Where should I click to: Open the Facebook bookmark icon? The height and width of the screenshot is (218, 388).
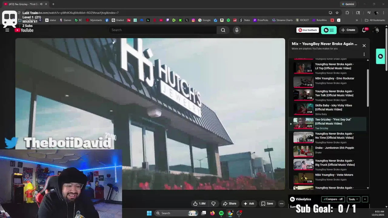107,20
